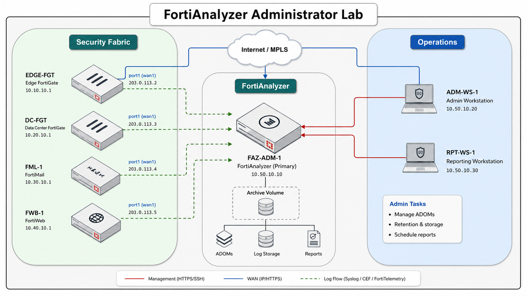Click the 10.20.10.1 DC-FGT address
The height and width of the screenshot is (296, 527).
click(x=38, y=135)
